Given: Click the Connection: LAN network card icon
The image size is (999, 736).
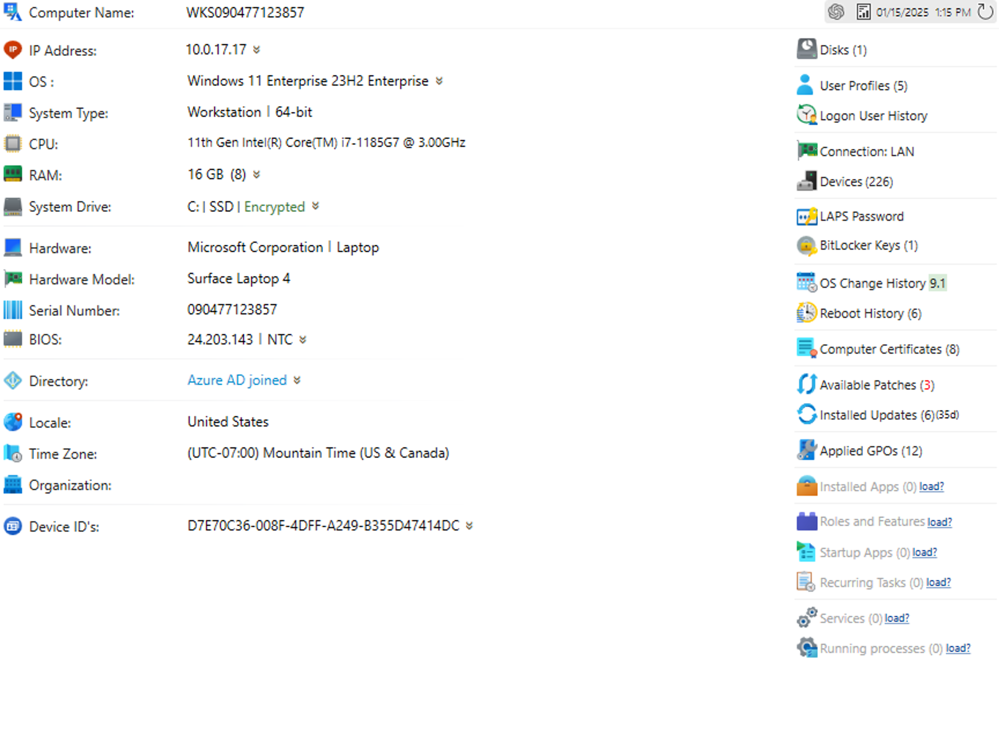Looking at the screenshot, I should (806, 151).
